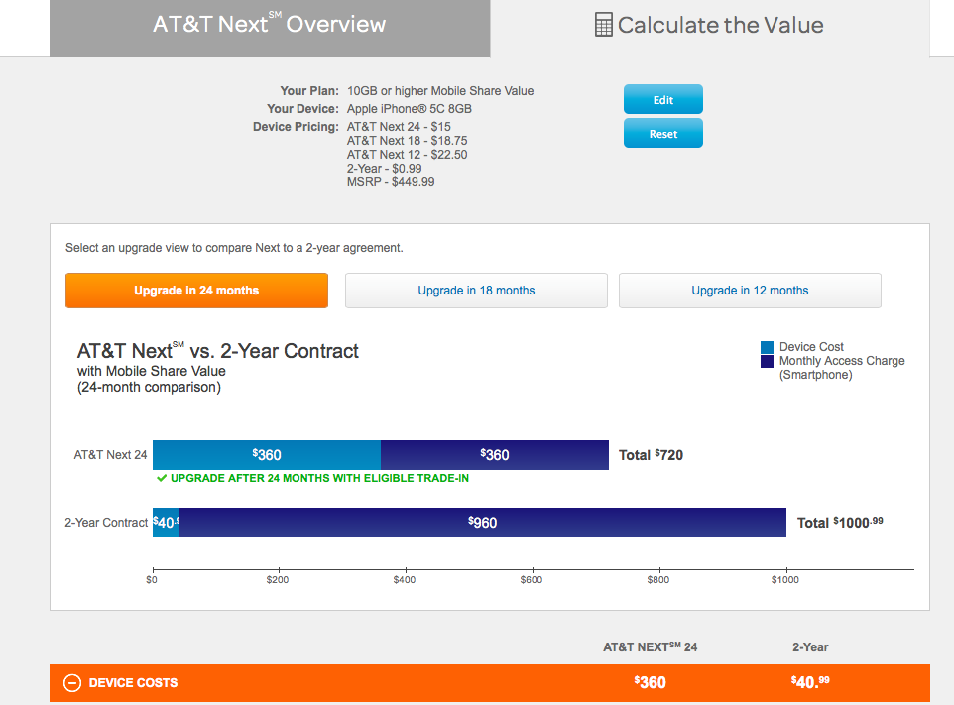Screen dimensions: 954x705
Task: Click 'AT&T Next 24 - $15' pricing line
Action: (x=399, y=127)
